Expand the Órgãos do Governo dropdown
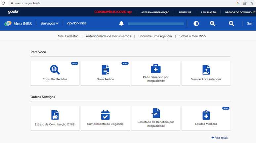The image size is (256, 143). pos(240,12)
